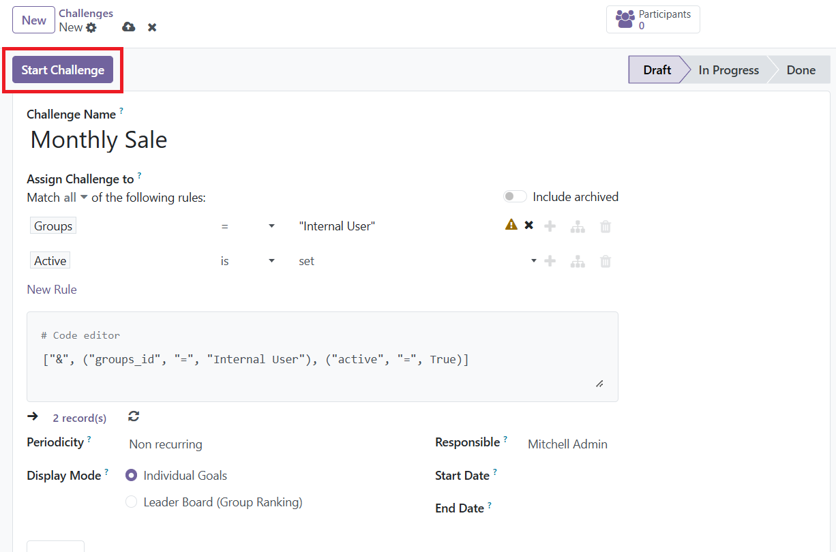The width and height of the screenshot is (836, 552).
Task: Add a branch on the Active rule row
Action: pyautogui.click(x=578, y=261)
